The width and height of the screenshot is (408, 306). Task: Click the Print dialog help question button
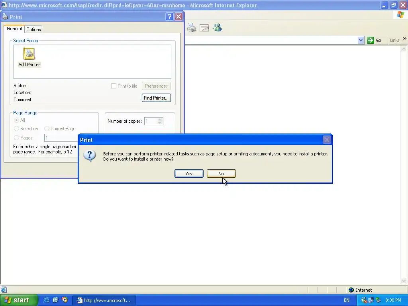[x=169, y=17]
